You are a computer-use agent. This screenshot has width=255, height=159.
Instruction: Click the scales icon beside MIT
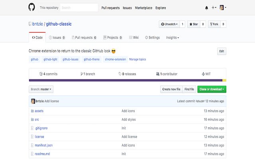pos(203,74)
